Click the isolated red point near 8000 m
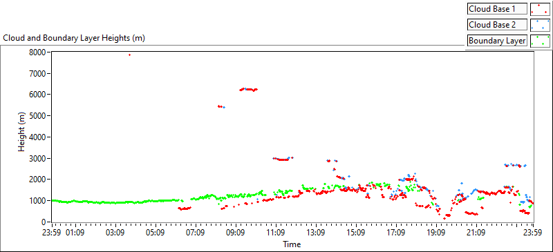Image resolution: width=553 pixels, height=252 pixels. [x=129, y=55]
